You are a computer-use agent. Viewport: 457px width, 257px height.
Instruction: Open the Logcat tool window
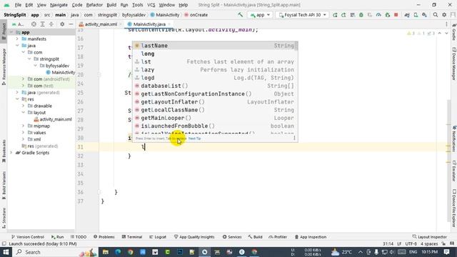pos(158,237)
